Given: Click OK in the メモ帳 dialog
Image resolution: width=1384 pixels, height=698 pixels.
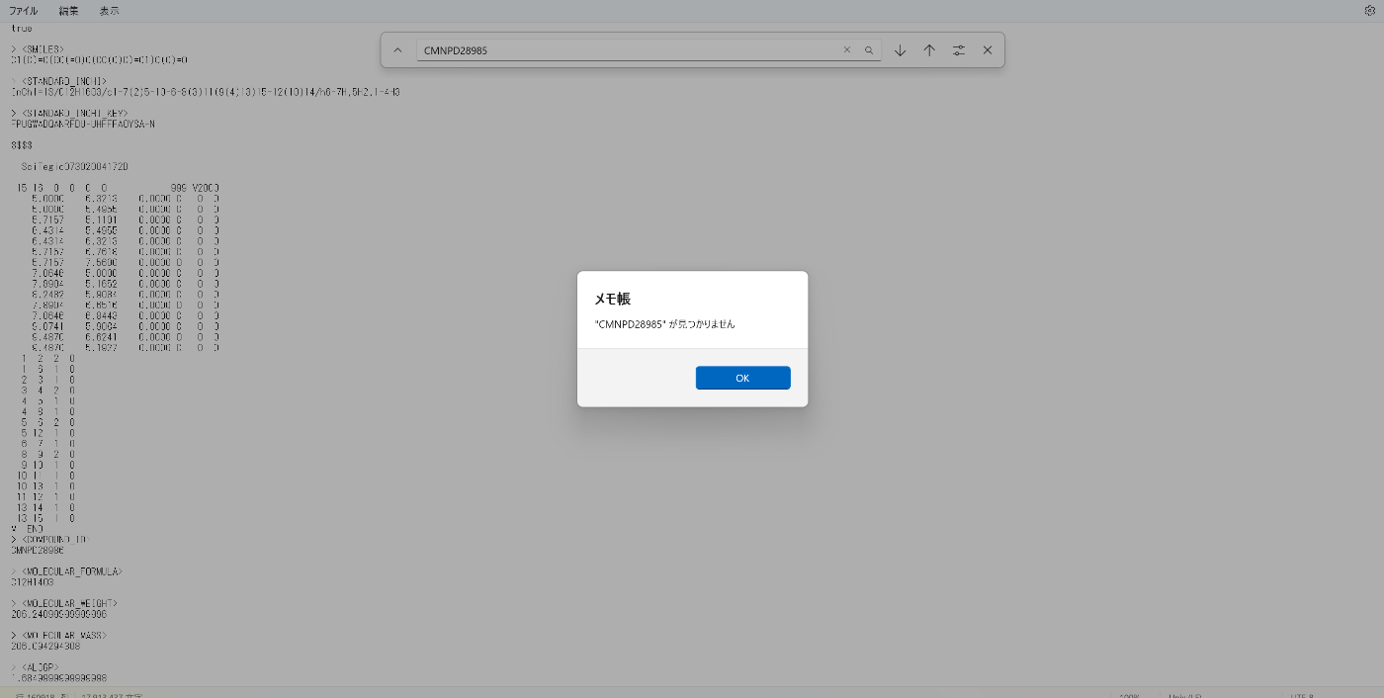Looking at the screenshot, I should pyautogui.click(x=742, y=378).
